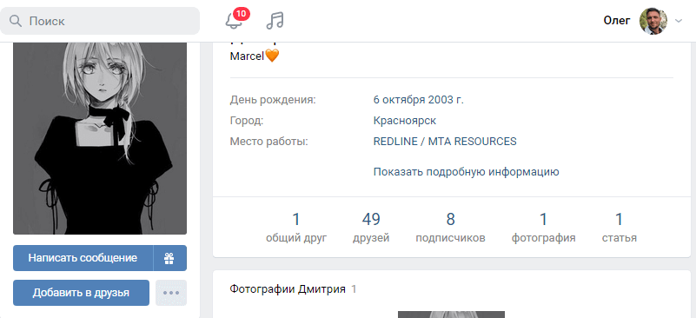Image resolution: width=696 pixels, height=318 pixels.
Task: Expand Показать подробную информацию
Action: [x=466, y=172]
